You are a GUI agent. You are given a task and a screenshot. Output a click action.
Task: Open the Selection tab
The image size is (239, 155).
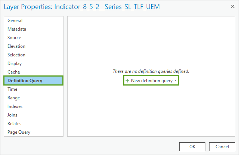(x=16, y=55)
